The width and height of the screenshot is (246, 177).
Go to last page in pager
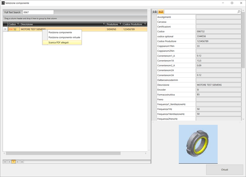pos(22,162)
